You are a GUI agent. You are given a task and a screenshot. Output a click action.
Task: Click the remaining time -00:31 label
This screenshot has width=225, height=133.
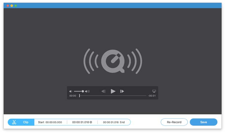tap(152, 96)
